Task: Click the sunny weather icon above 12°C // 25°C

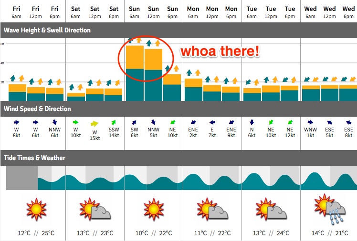Action: click(36, 209)
